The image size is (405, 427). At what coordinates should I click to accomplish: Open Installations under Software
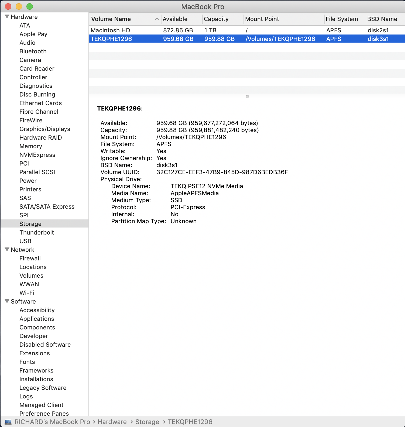pyautogui.click(x=36, y=379)
